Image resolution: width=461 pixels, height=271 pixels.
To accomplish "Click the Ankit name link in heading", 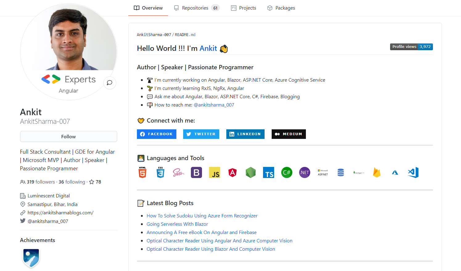I will 208,48.
